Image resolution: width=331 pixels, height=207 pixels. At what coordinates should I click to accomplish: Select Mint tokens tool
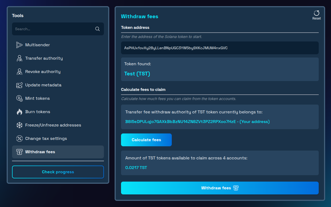pos(58,98)
